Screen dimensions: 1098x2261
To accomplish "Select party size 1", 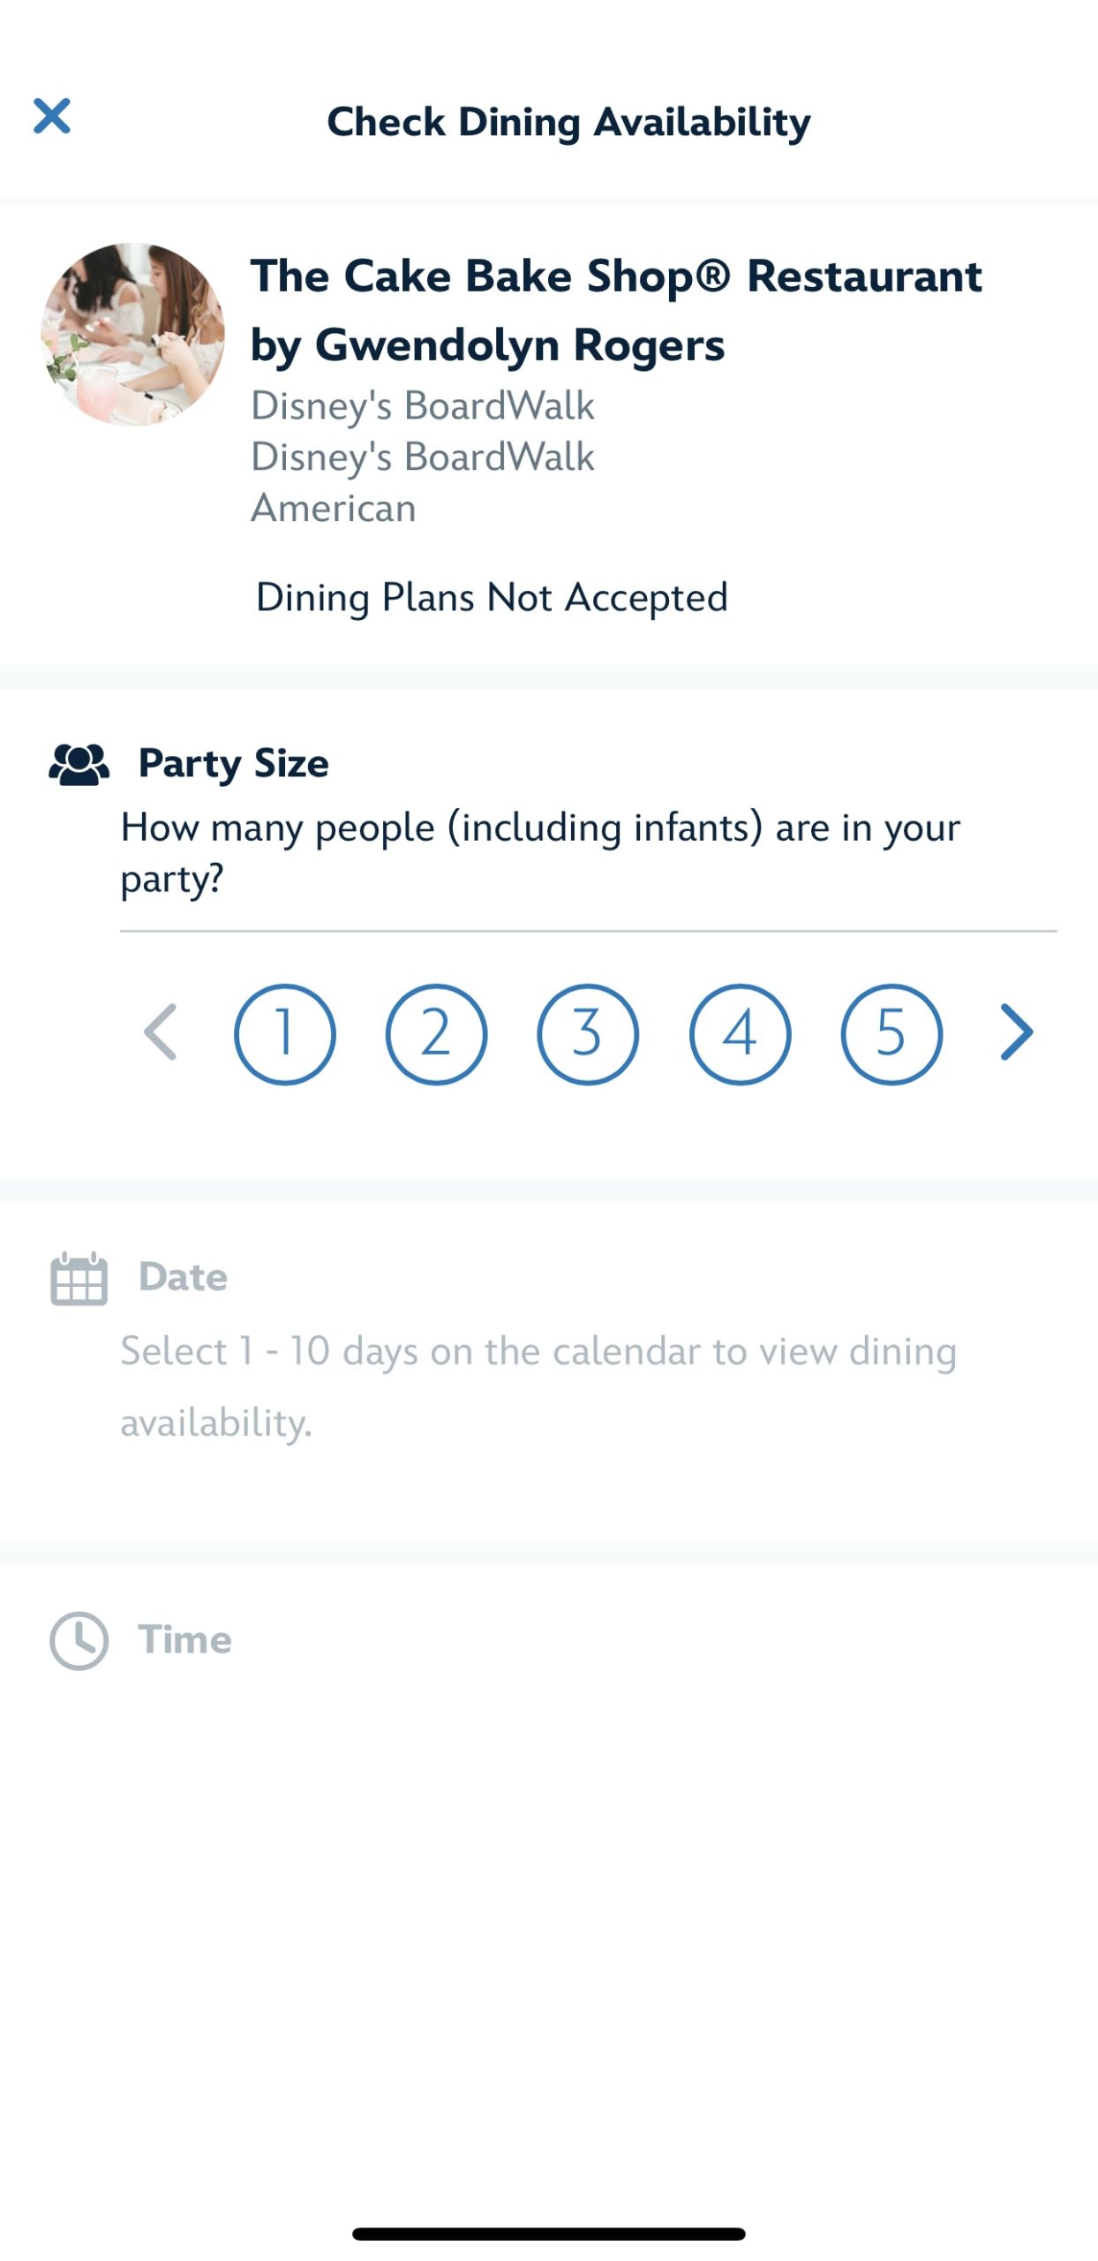I will click(x=284, y=1033).
